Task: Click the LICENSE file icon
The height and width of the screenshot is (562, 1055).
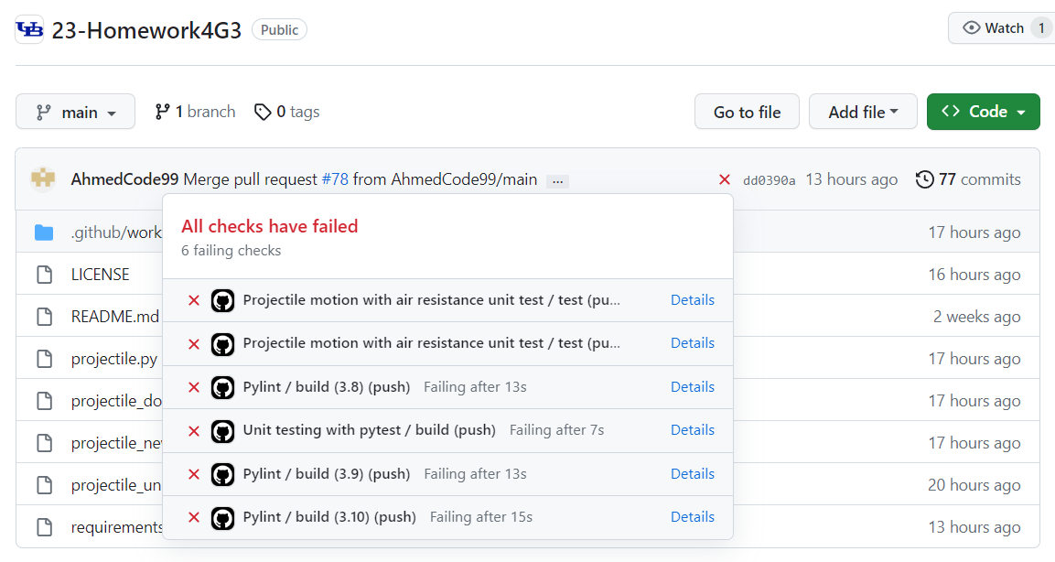Action: pos(44,274)
